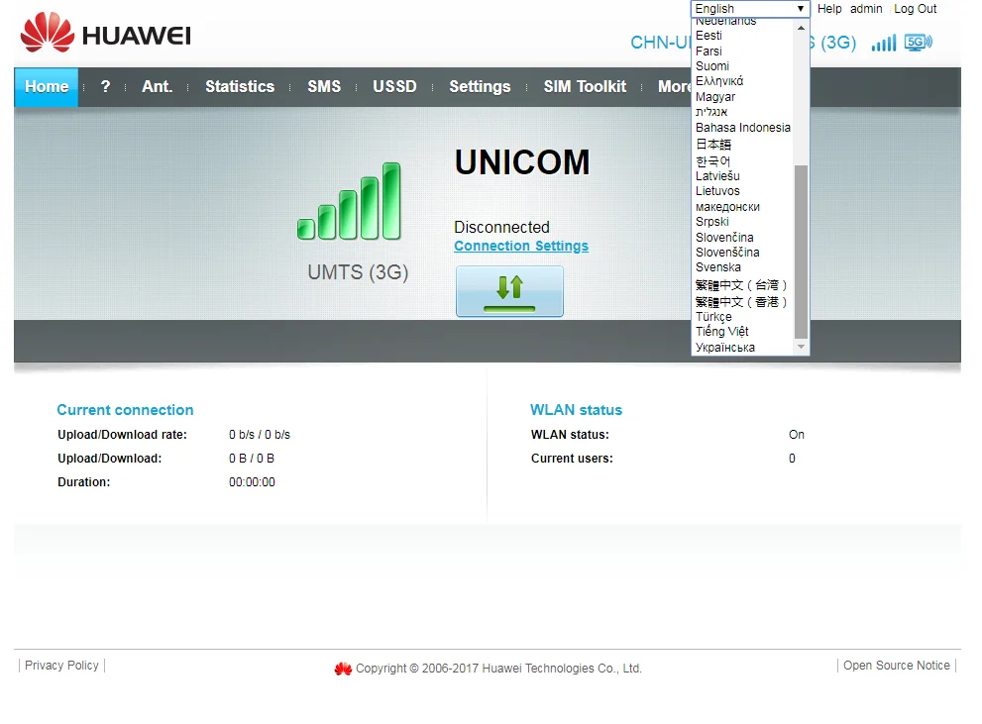Viewport: 982px width, 724px height.
Task: Pick Bahasa Indonesia language option
Action: [742, 128]
